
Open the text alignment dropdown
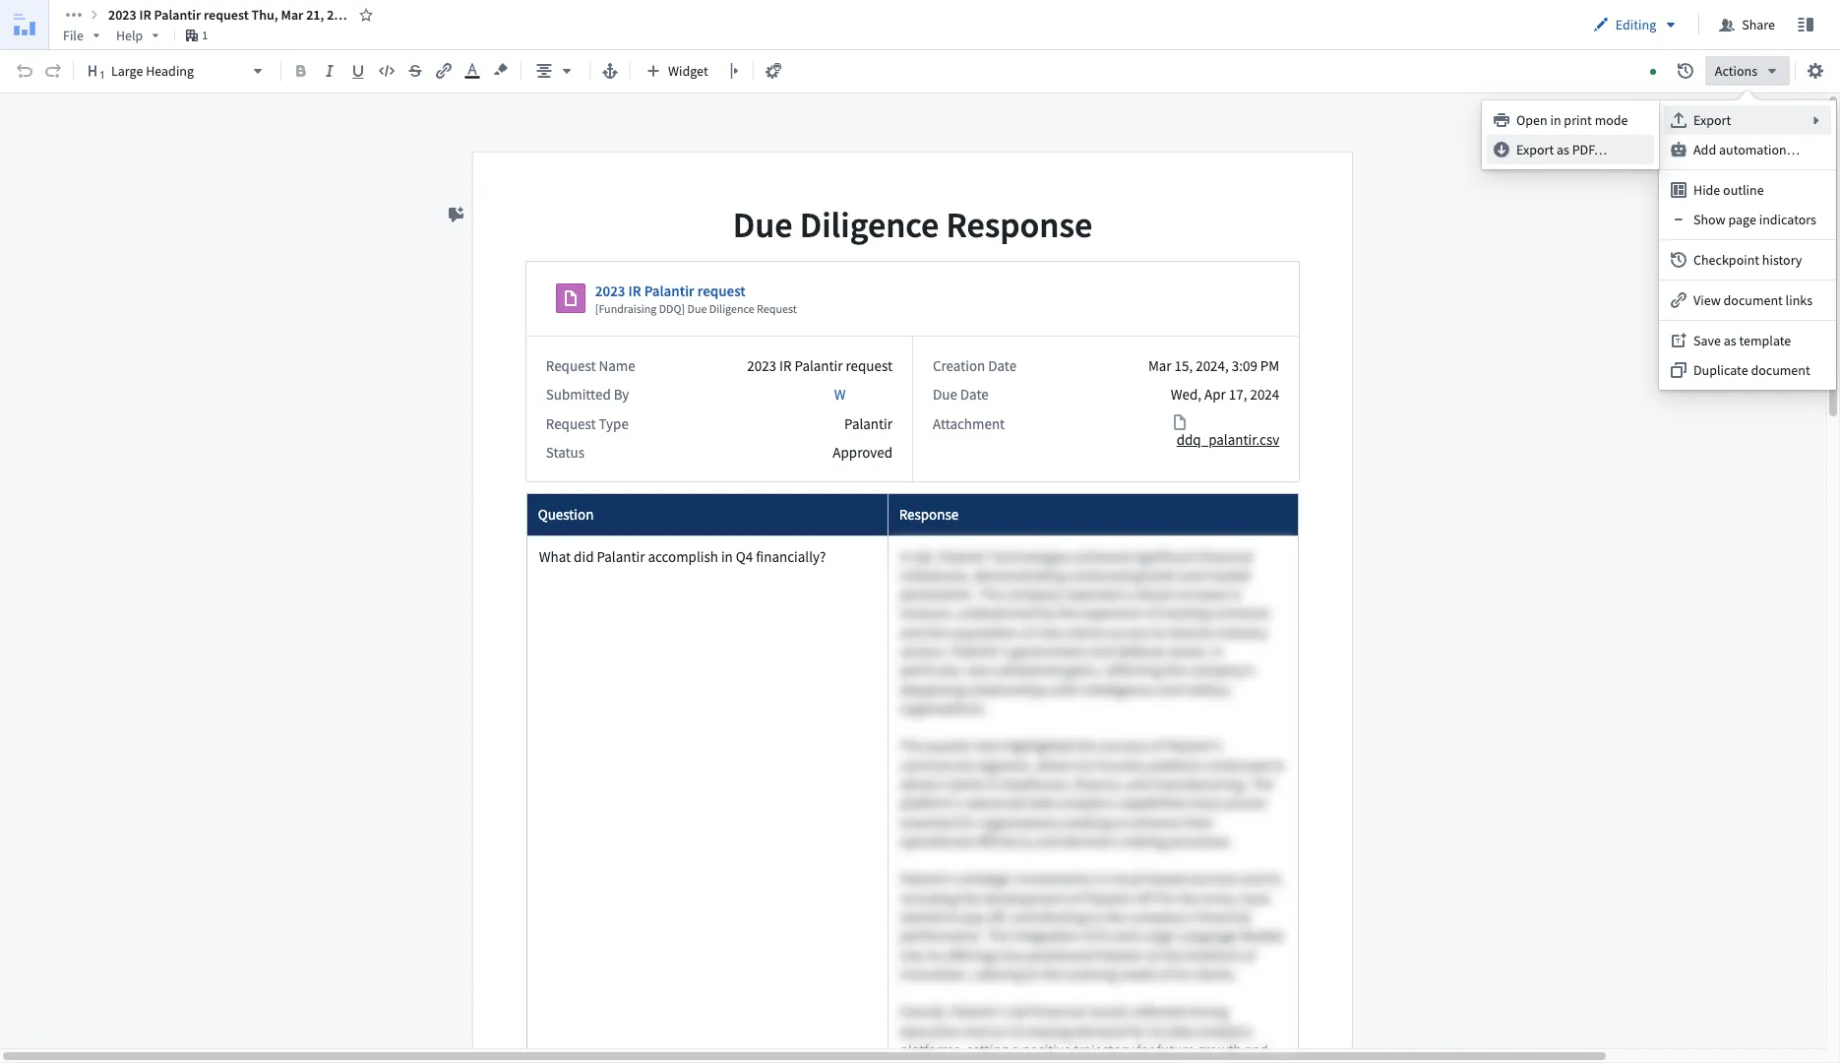[x=553, y=71]
